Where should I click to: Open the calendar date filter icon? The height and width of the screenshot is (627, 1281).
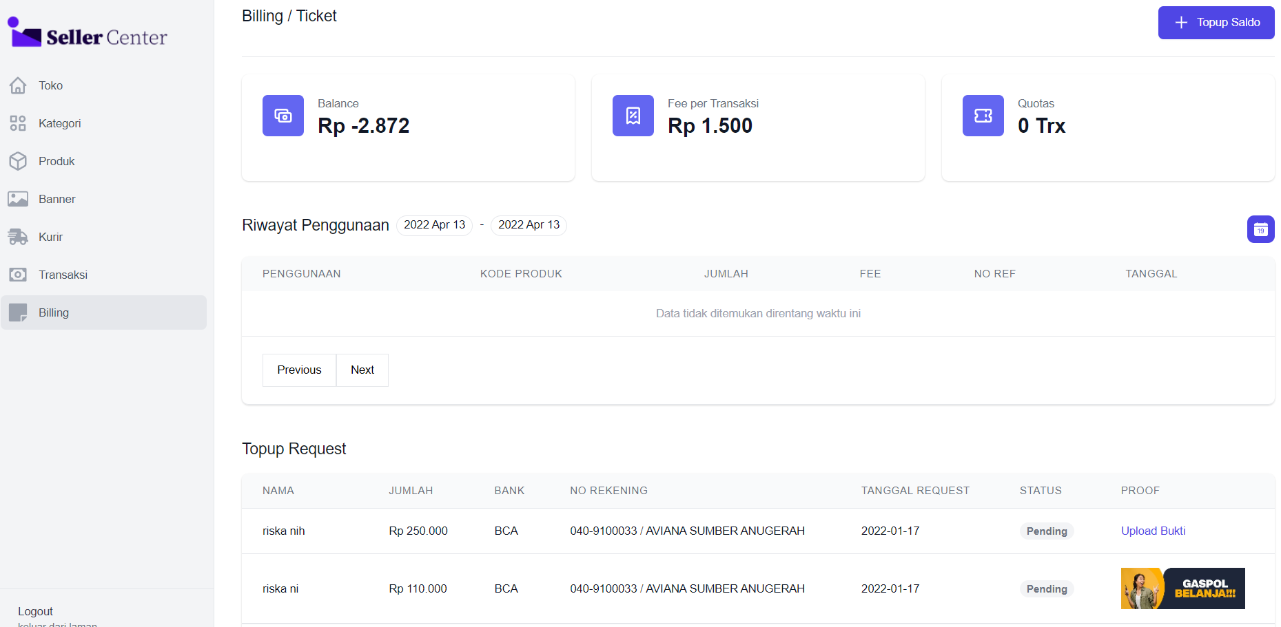coord(1260,229)
